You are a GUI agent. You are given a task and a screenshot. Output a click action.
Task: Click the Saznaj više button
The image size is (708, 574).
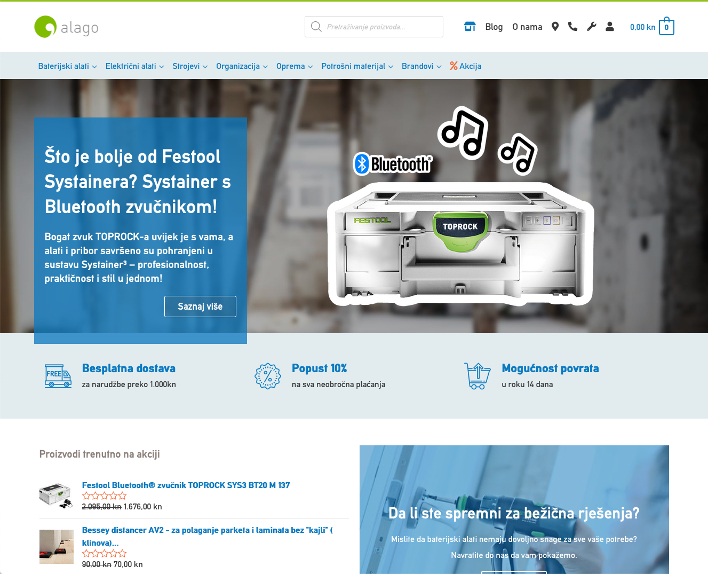click(x=200, y=306)
